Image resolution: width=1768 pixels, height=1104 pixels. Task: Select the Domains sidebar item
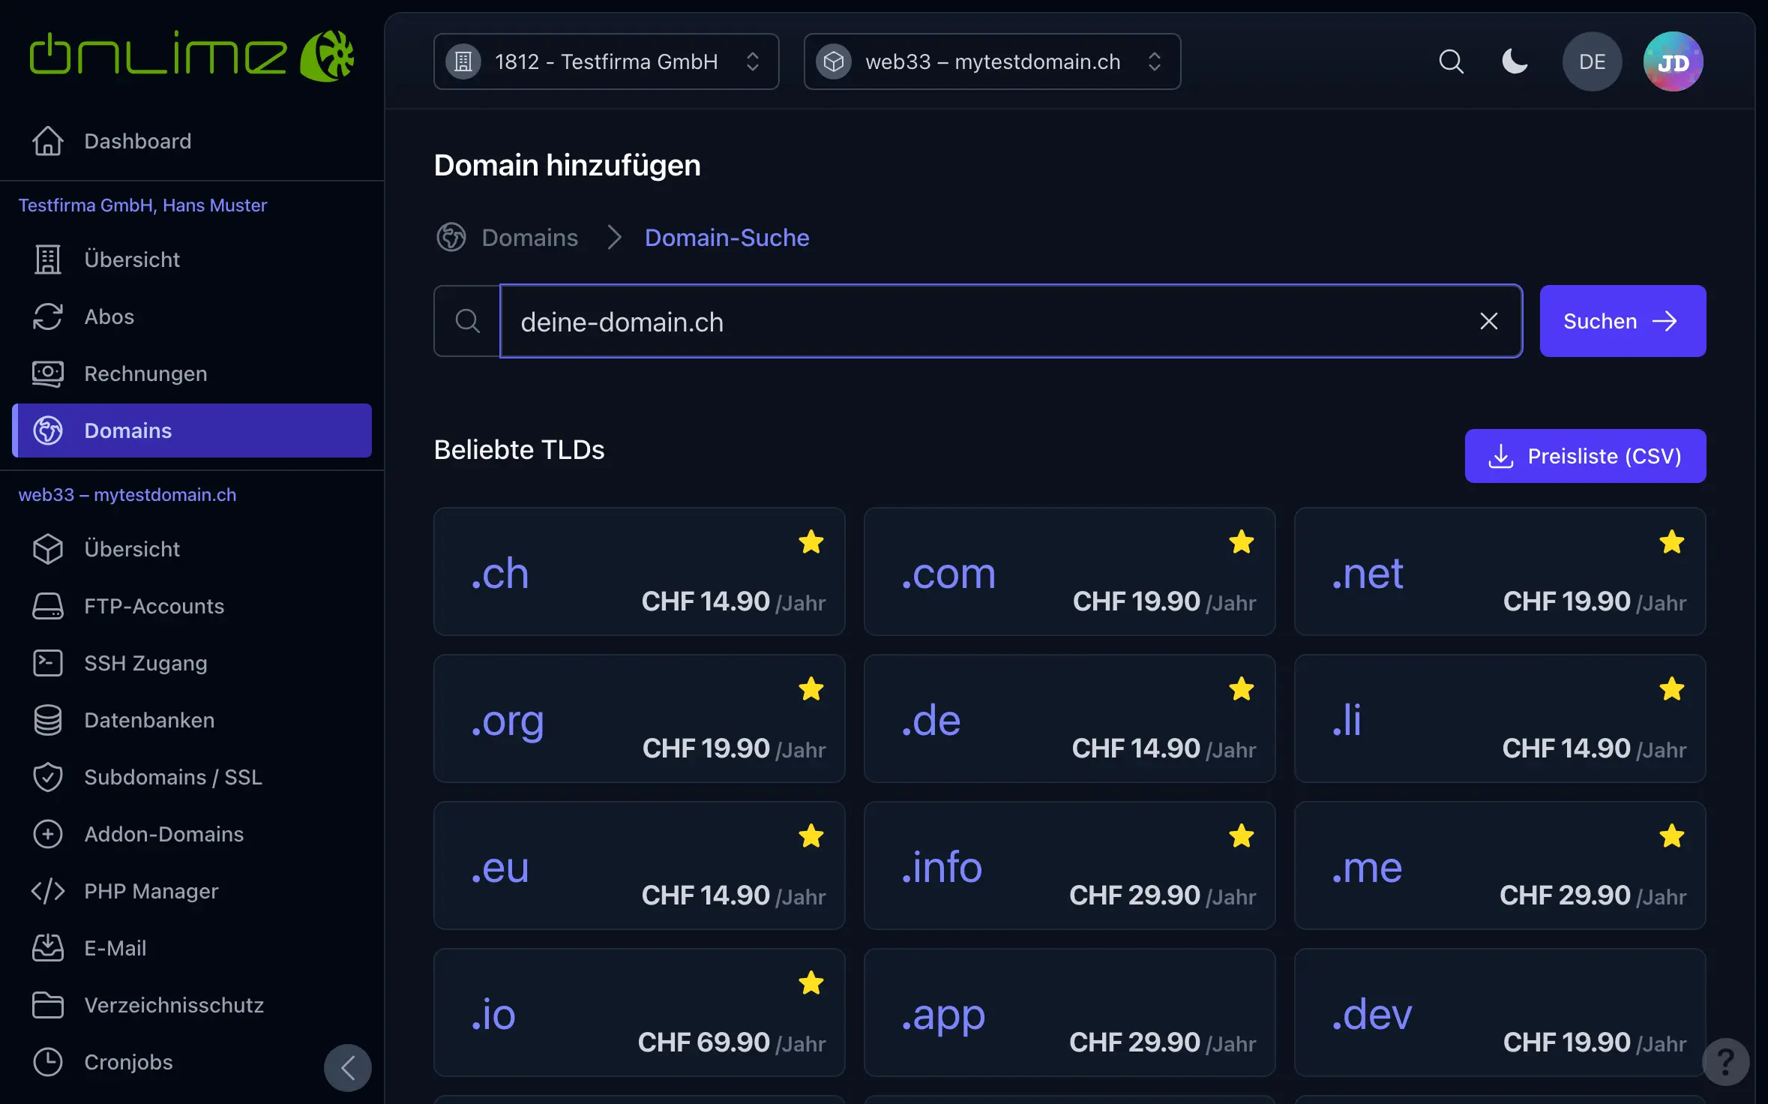click(x=192, y=430)
